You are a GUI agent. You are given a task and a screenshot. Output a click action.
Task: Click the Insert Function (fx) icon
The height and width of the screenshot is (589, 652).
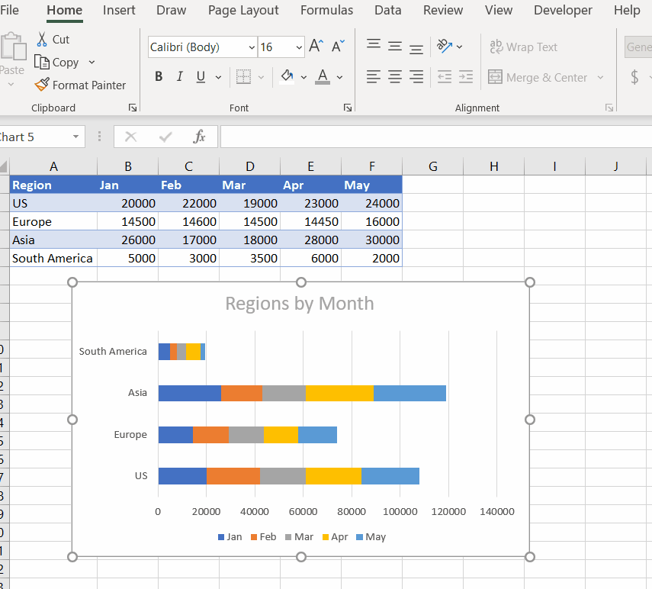point(200,137)
